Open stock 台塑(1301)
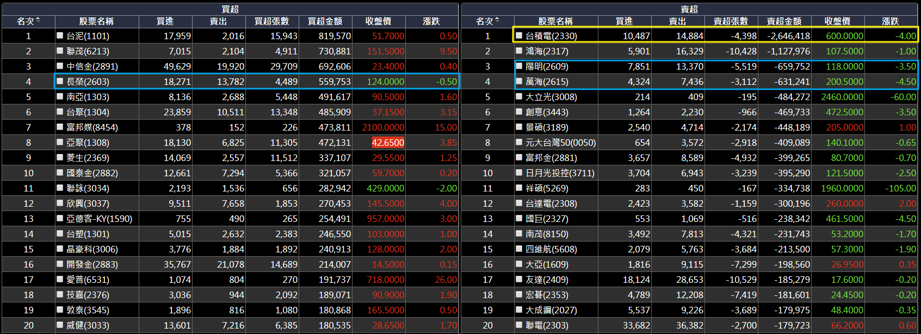 [x=88, y=234]
